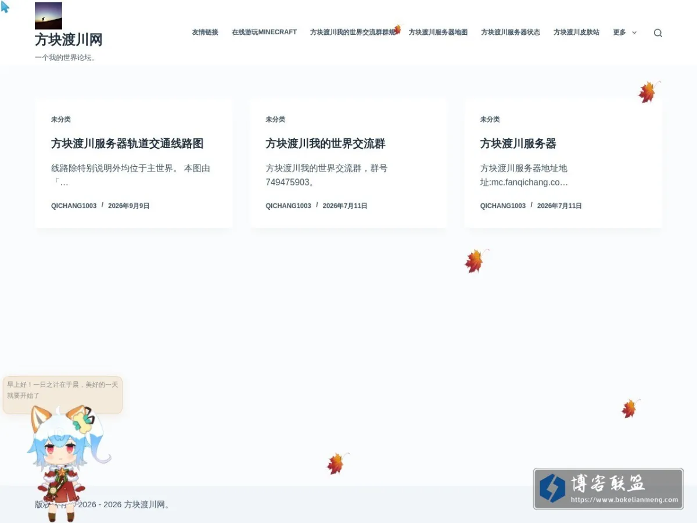Click 未分类 category on the 交流群 card
This screenshot has width=697, height=523.
(275, 119)
